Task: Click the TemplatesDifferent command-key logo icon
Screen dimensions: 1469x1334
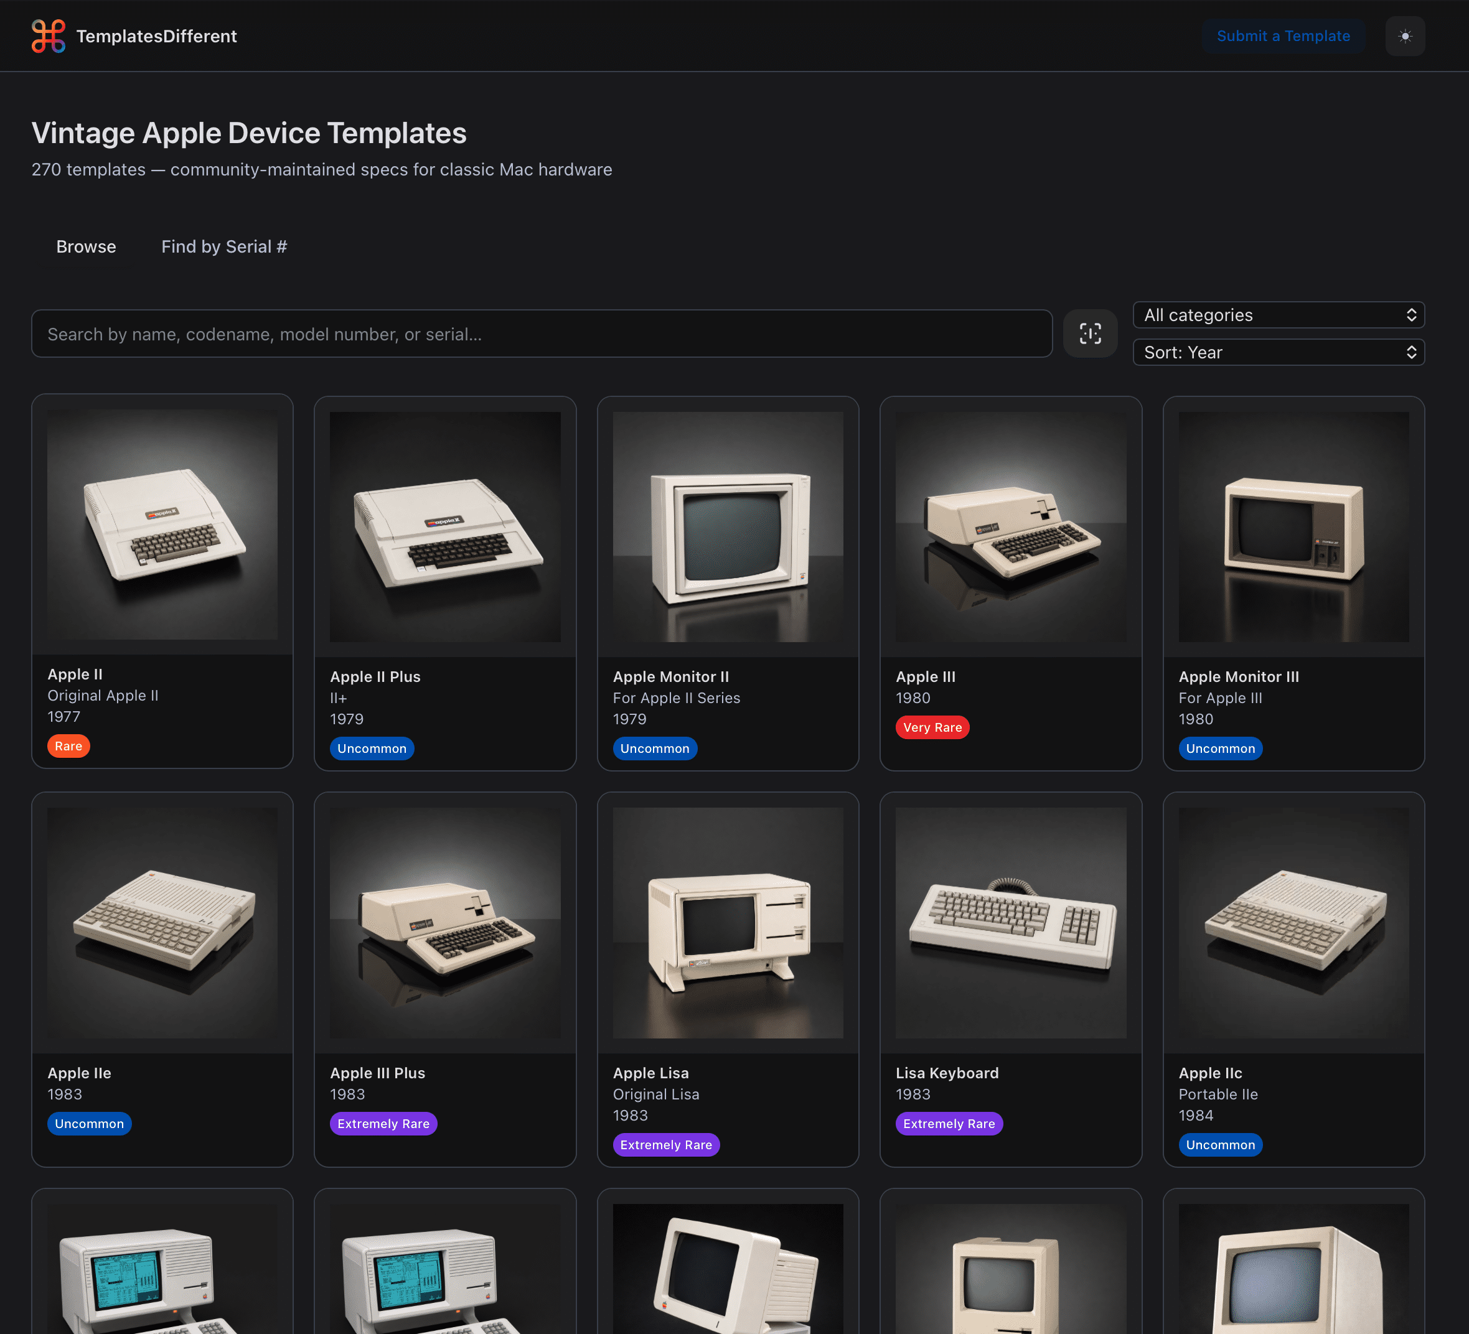Action: click(48, 35)
